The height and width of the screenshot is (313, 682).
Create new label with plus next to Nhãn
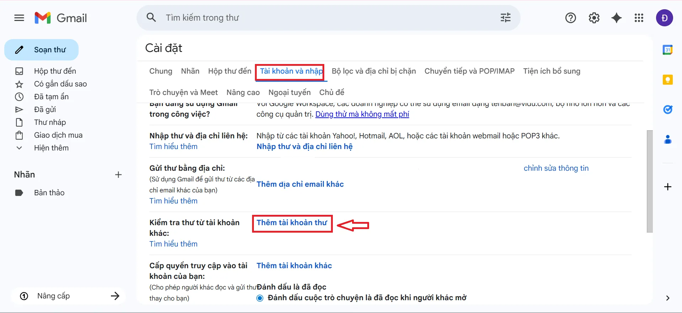click(118, 175)
